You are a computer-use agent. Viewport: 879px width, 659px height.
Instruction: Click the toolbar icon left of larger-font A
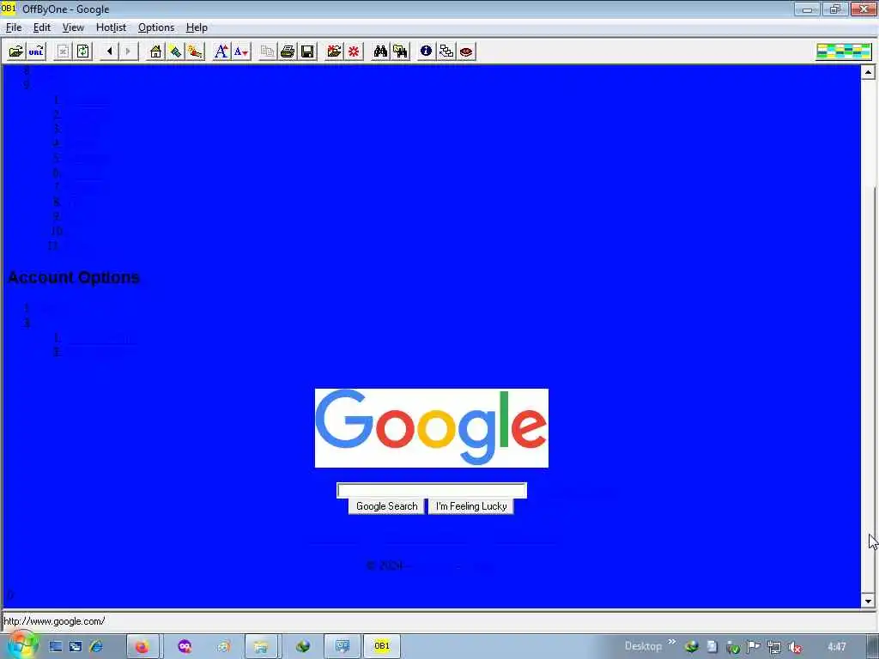click(x=195, y=51)
